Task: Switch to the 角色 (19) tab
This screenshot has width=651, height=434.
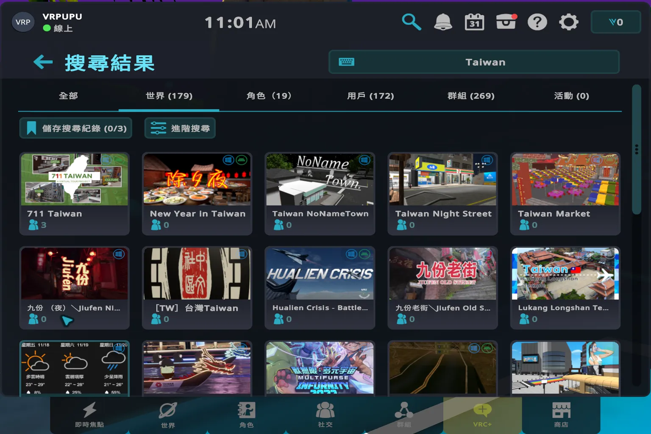Action: [270, 96]
